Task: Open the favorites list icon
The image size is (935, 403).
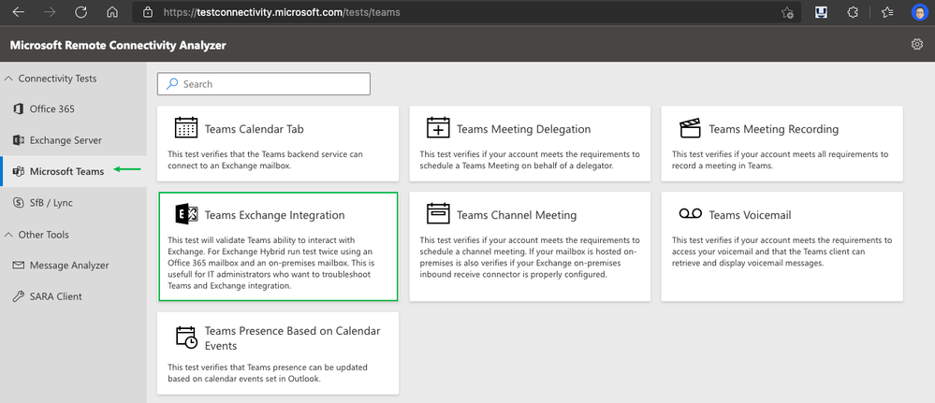Action: point(887,12)
